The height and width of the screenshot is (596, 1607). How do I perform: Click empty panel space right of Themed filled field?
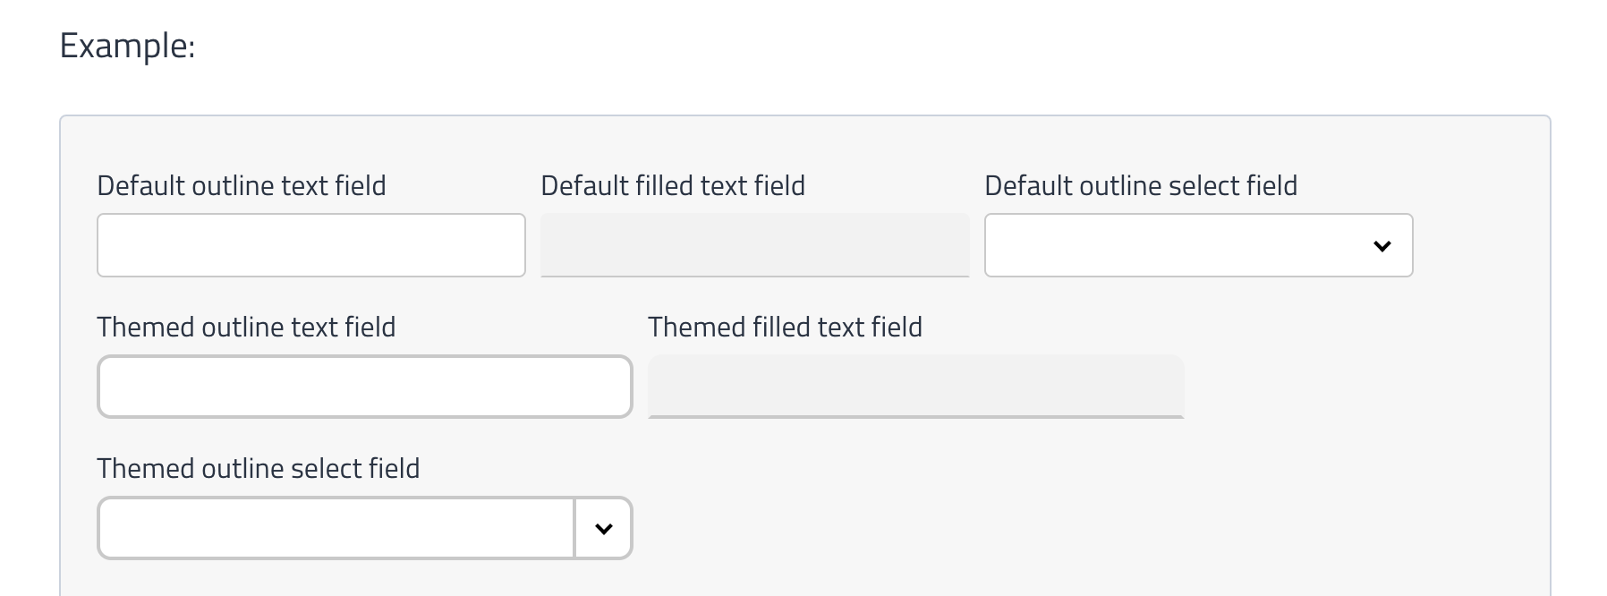click(1360, 387)
